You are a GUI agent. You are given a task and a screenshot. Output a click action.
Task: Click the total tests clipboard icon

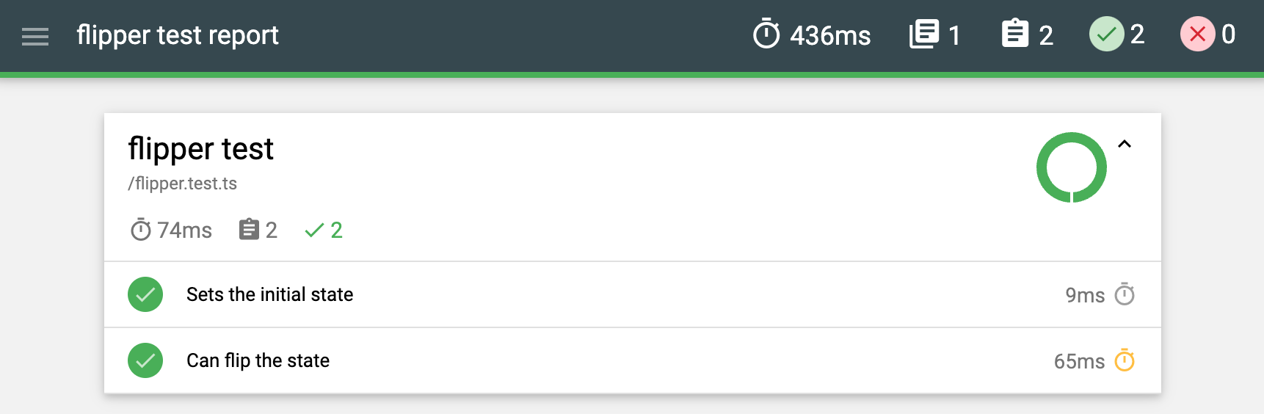coord(1015,34)
